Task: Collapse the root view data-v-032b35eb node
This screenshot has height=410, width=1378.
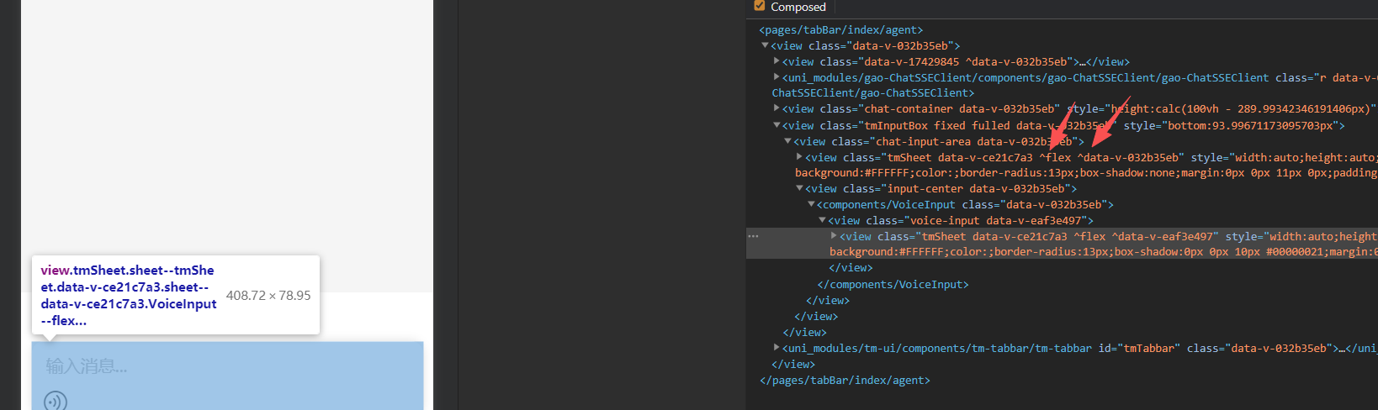Action: (765, 45)
